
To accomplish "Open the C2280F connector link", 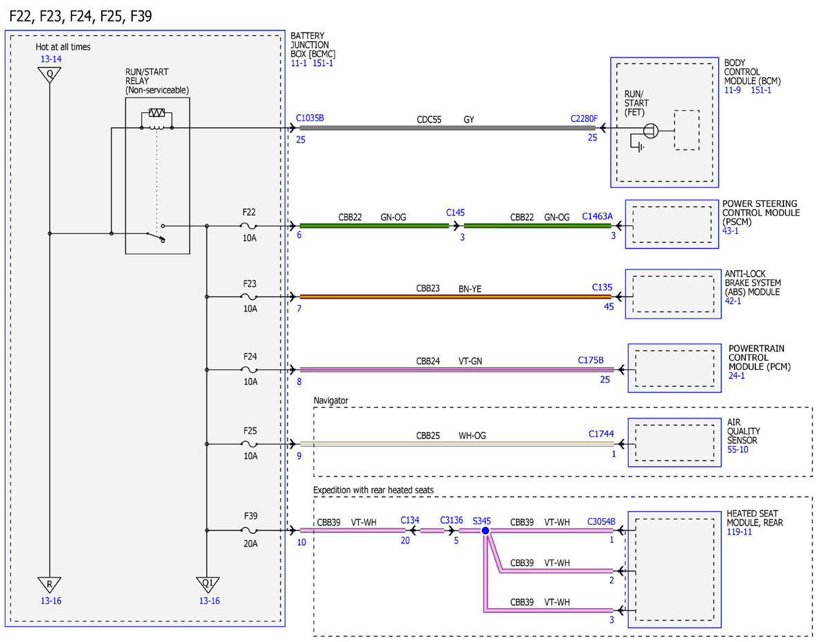I will coord(584,118).
